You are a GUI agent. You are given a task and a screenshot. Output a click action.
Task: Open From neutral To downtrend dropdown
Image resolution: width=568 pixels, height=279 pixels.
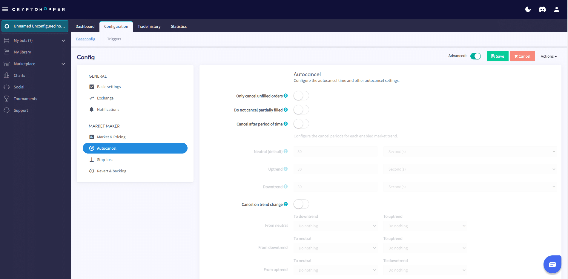pyautogui.click(x=335, y=226)
